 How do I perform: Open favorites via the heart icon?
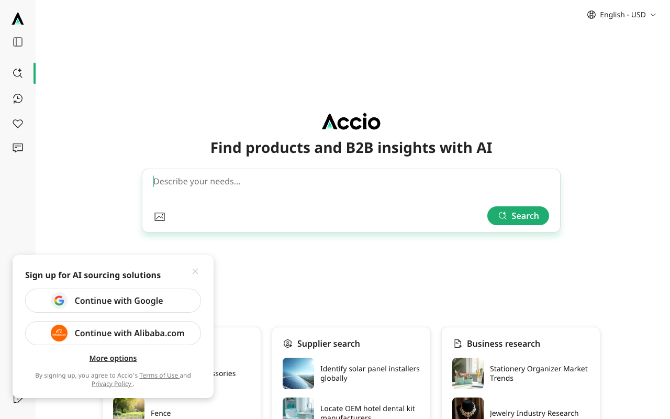point(17,124)
